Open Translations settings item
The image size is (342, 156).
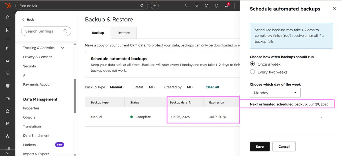[x=32, y=126]
